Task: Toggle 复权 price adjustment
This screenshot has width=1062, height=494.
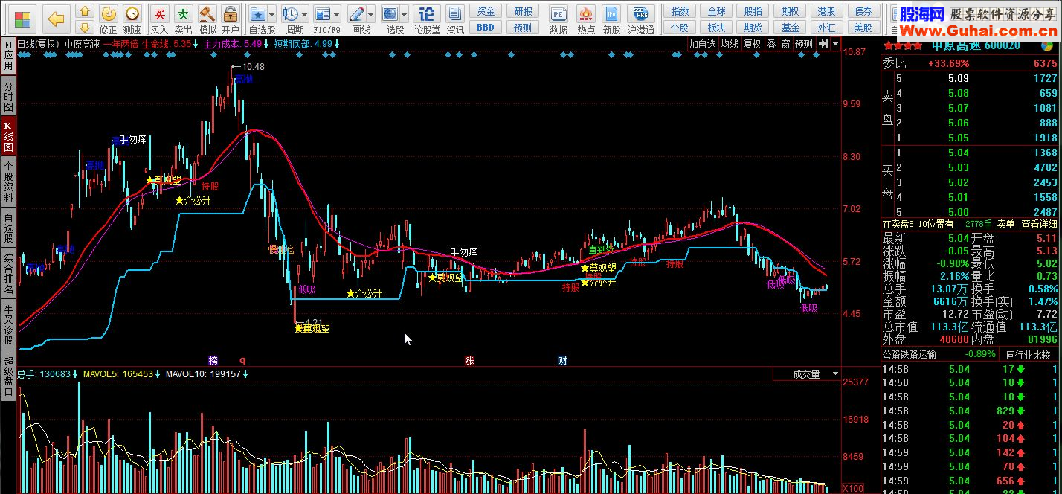Action: (x=753, y=44)
